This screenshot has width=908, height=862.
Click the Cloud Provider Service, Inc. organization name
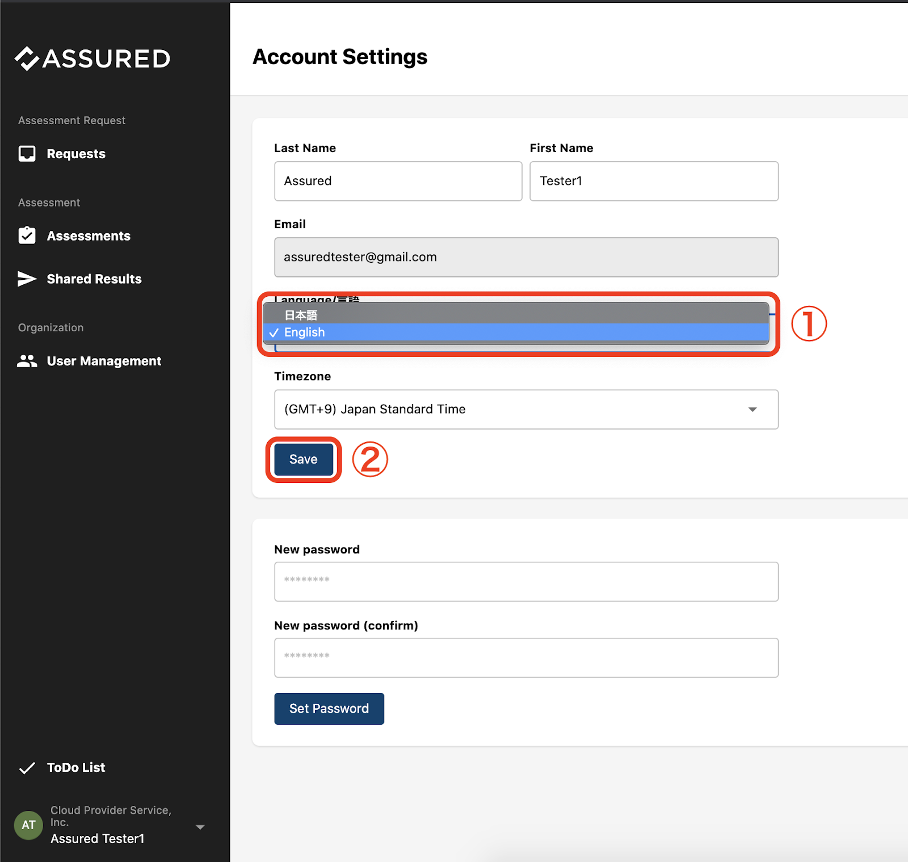click(x=111, y=816)
